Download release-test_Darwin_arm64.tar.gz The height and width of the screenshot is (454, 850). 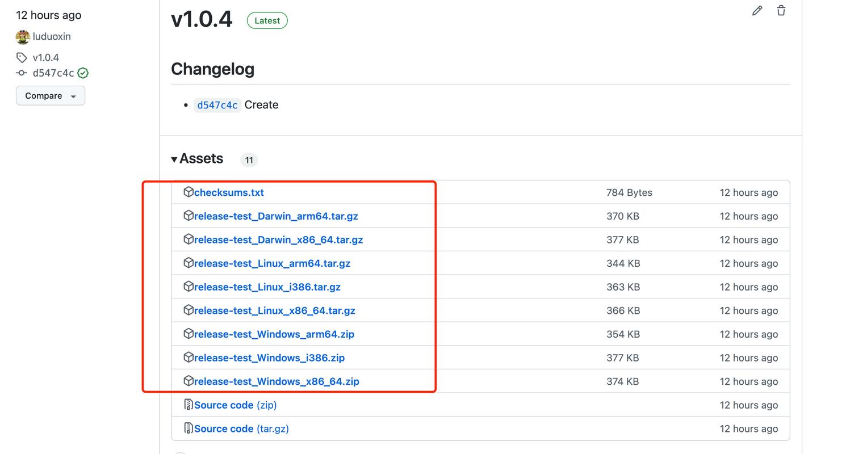[276, 216]
